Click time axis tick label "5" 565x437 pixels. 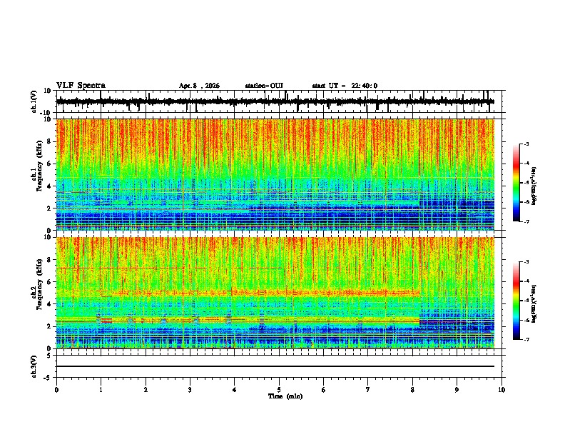click(279, 390)
